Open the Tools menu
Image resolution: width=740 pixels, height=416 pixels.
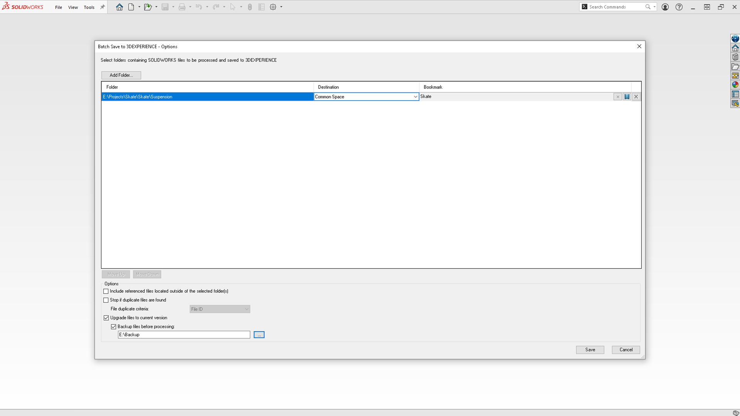[89, 7]
